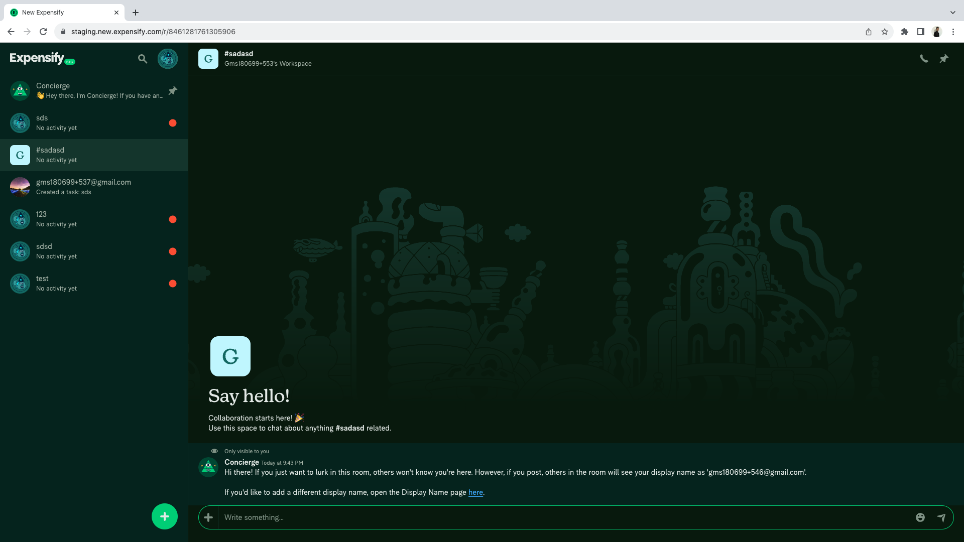This screenshot has height=542, width=964.
Task: Start a call with phone icon
Action: click(924, 59)
